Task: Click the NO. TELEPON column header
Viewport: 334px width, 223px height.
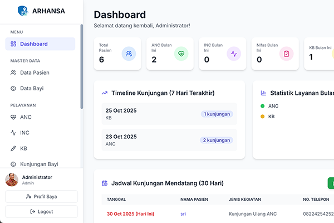Action: click(x=316, y=200)
